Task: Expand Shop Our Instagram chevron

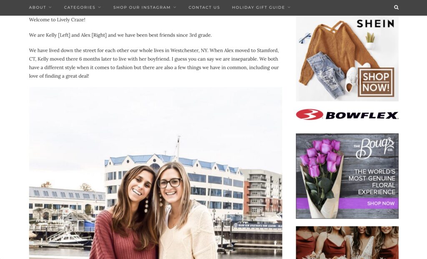Action: (x=175, y=7)
